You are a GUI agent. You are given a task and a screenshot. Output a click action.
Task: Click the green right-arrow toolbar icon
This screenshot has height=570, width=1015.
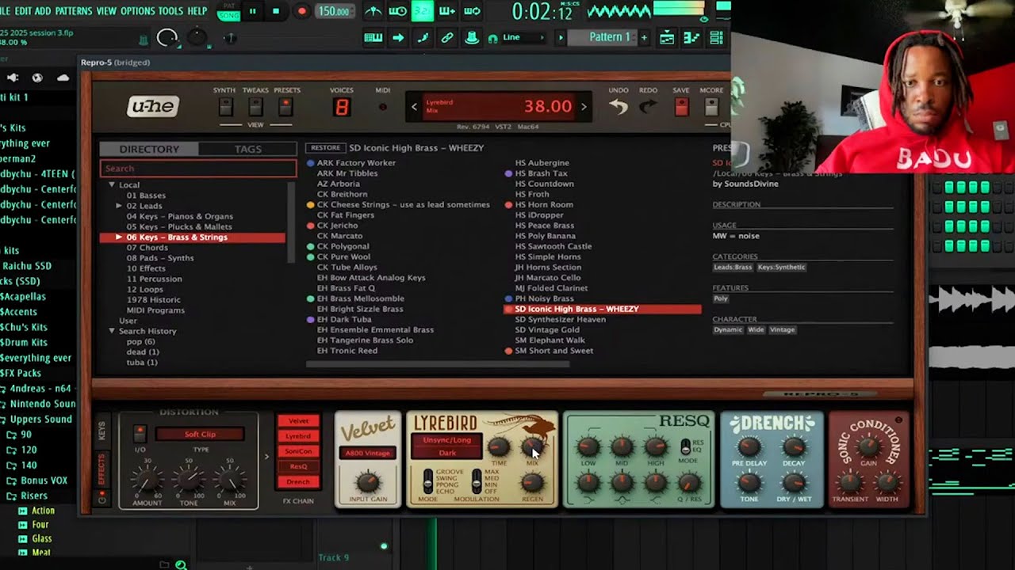(x=398, y=37)
